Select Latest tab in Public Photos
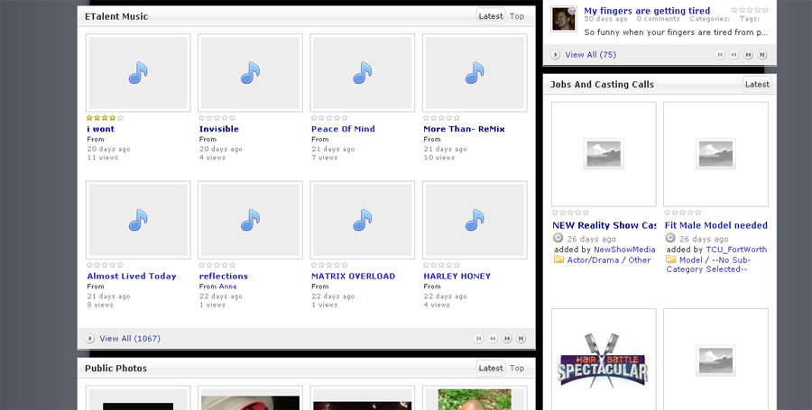The image size is (812, 410). tap(491, 369)
